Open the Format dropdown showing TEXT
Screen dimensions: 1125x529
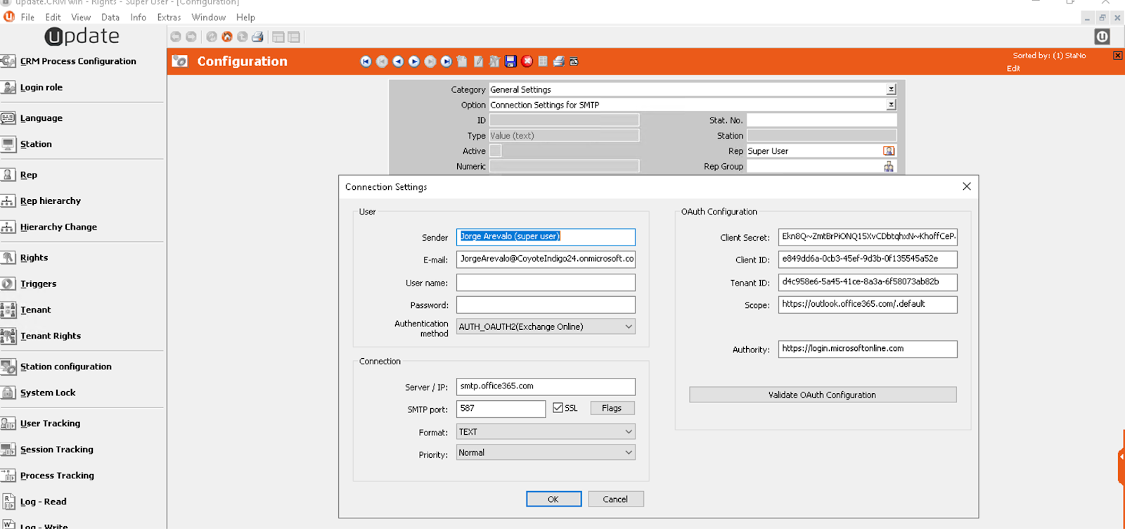[546, 432]
